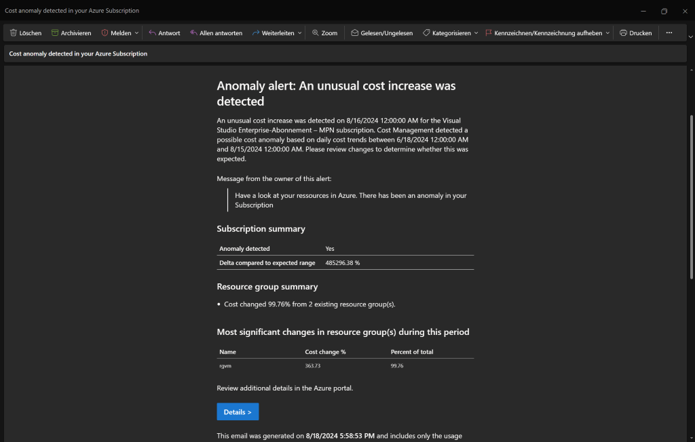Click the Melden shield icon
The image size is (695, 442).
(x=105, y=33)
